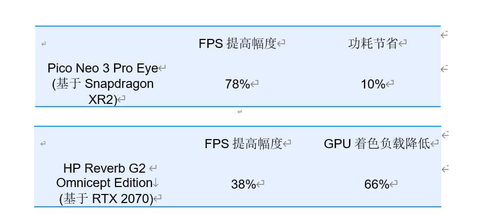Click the 功耗节省 header cell
This screenshot has height=219, width=478.
point(373,44)
